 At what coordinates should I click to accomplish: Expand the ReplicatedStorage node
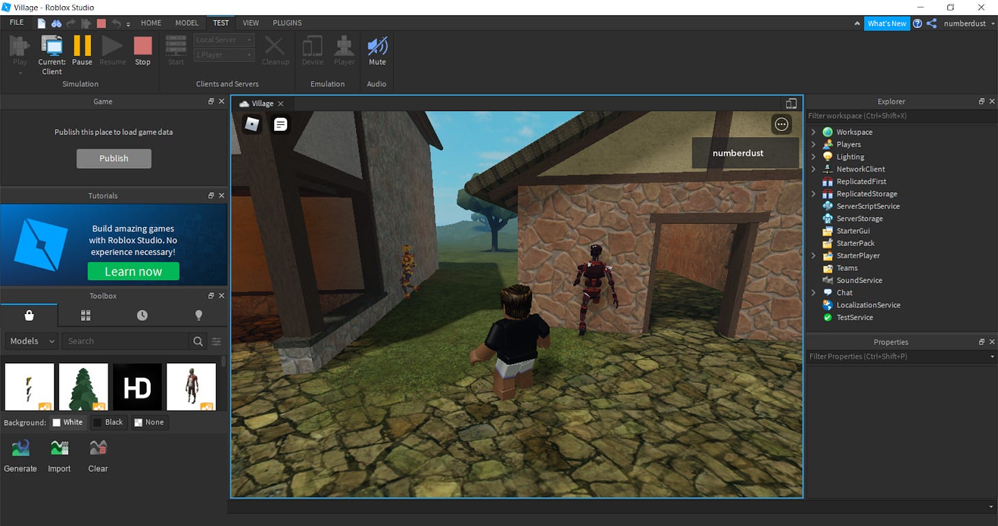(814, 193)
